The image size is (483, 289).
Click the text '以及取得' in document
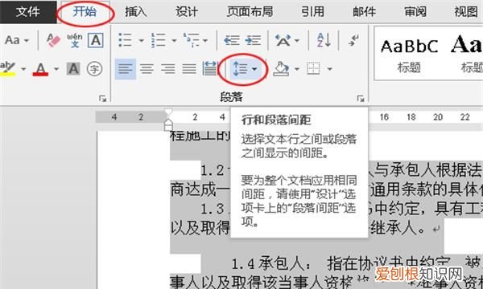pos(200,228)
